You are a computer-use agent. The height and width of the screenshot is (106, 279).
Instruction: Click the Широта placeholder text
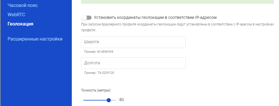92,42
